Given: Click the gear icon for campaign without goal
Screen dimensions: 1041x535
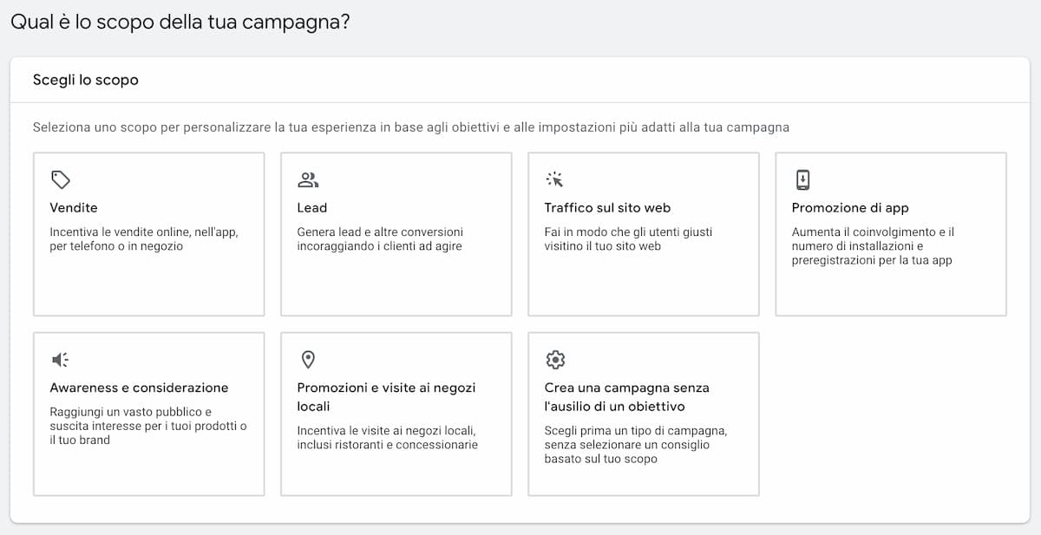Looking at the screenshot, I should 555,359.
